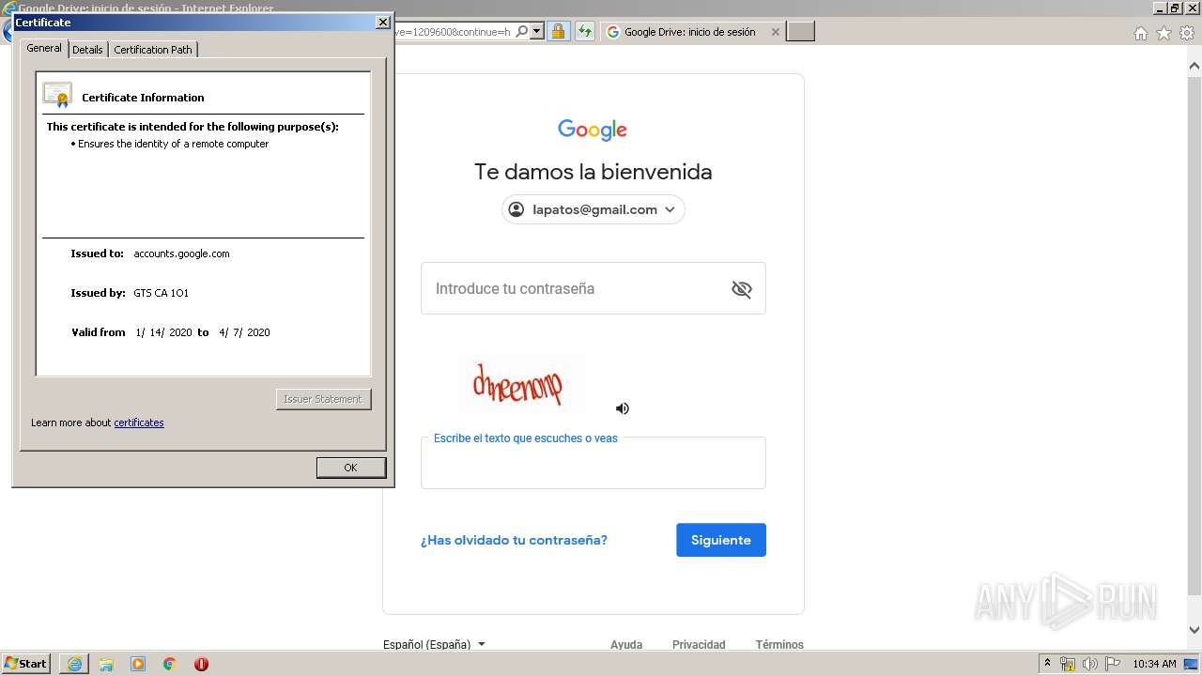
Task: Click the captcha image
Action: pyautogui.click(x=521, y=384)
